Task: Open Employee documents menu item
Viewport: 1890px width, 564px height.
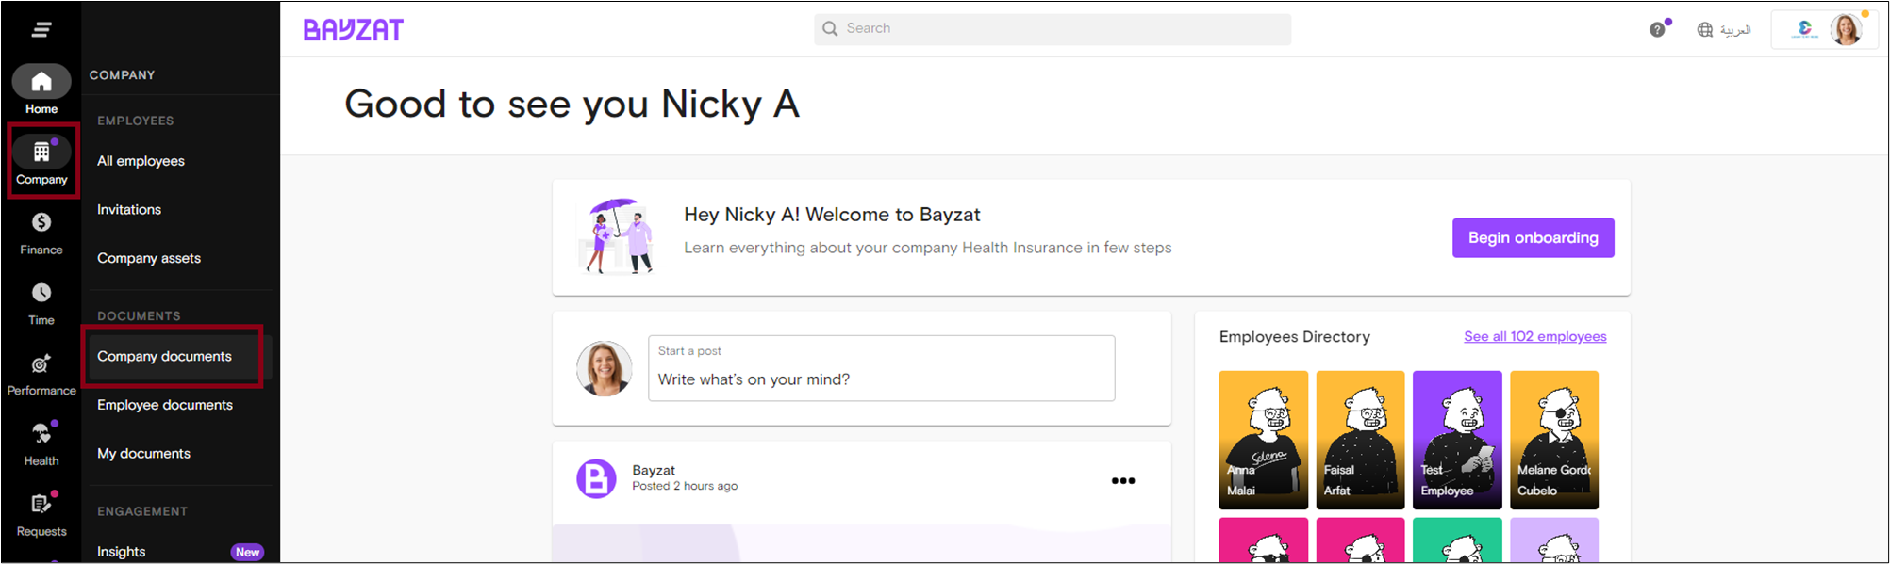Action: (x=165, y=405)
